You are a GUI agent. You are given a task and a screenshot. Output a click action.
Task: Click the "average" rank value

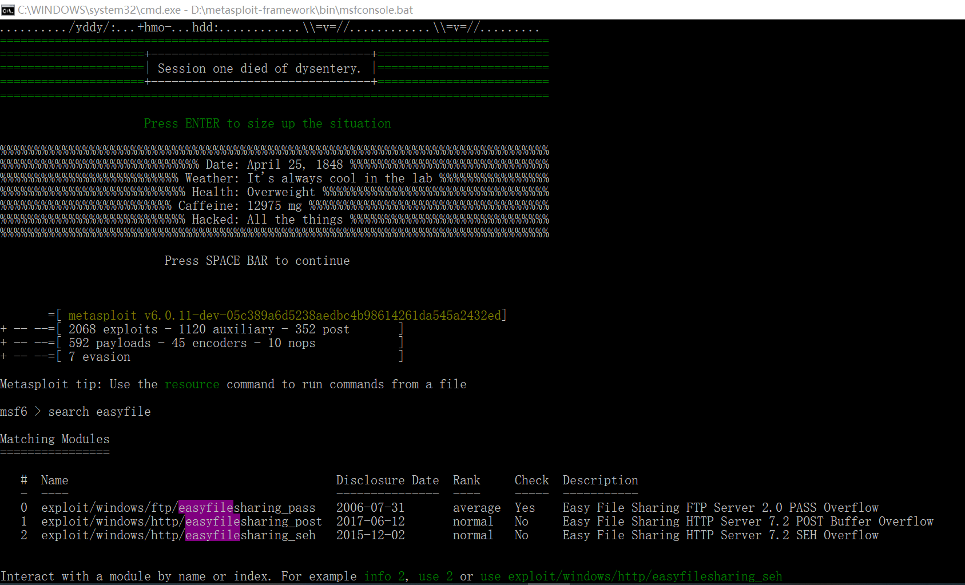(476, 508)
